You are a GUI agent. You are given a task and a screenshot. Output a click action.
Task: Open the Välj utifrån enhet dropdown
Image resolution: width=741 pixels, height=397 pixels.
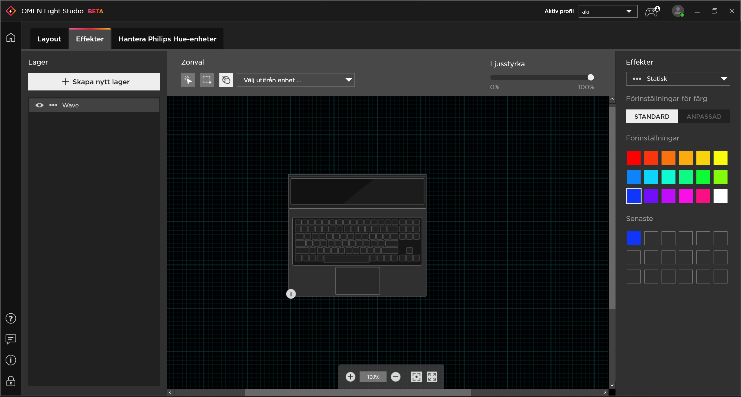(x=296, y=80)
